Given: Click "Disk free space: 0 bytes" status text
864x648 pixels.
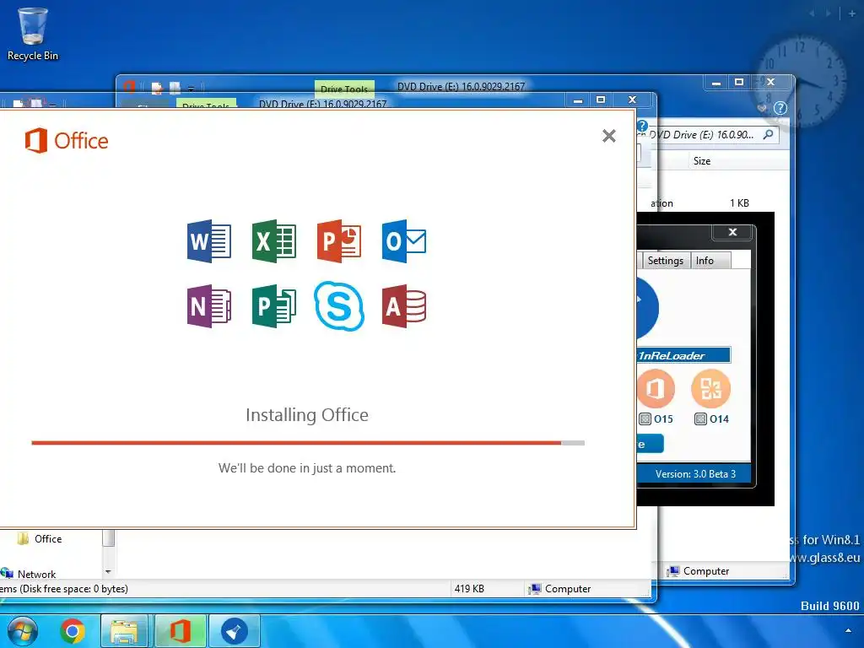Looking at the screenshot, I should tap(74, 588).
